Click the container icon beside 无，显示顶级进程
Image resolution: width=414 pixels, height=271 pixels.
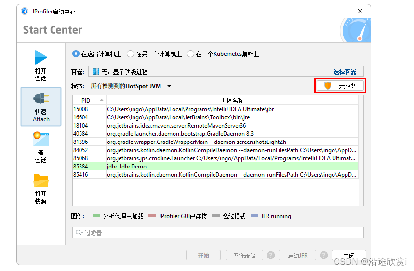pos(95,71)
